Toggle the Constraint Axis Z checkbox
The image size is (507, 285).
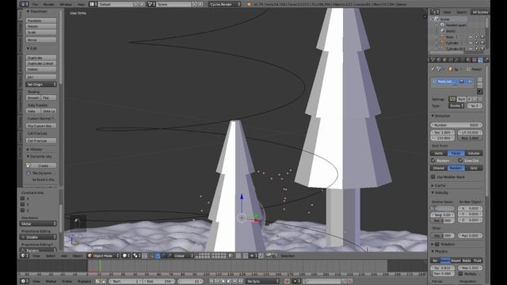coord(22,211)
